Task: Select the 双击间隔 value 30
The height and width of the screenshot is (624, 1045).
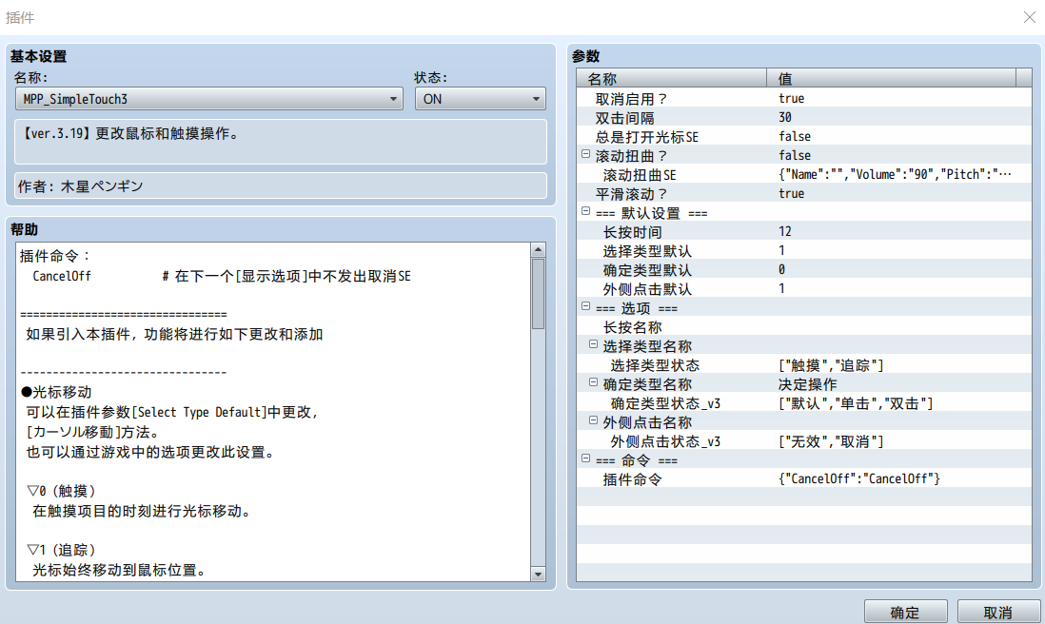Action: click(x=785, y=118)
